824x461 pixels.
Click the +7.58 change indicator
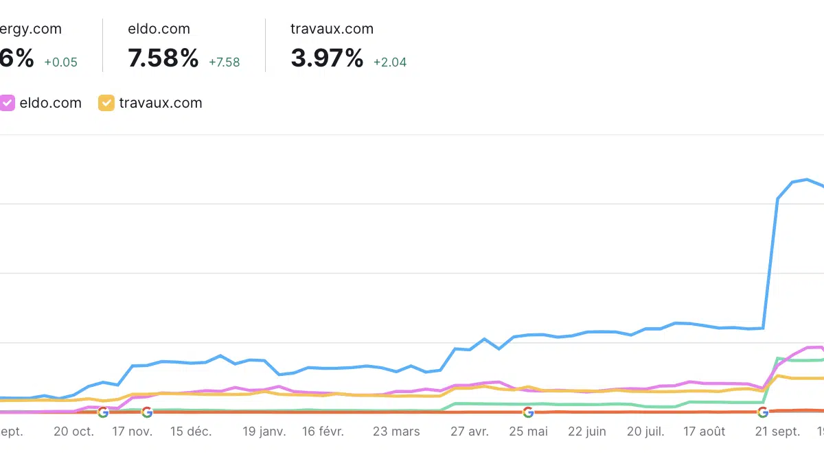[225, 62]
